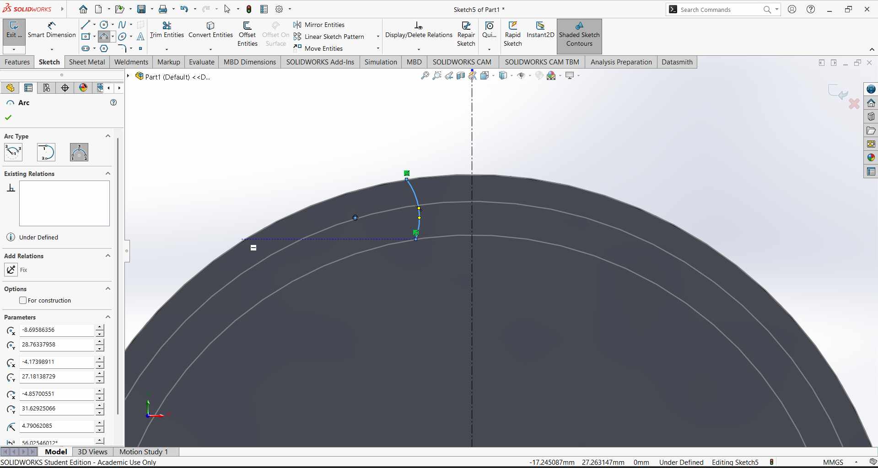
Task: Open the Smart Dimension dropdown arrow
Action: coord(52,49)
